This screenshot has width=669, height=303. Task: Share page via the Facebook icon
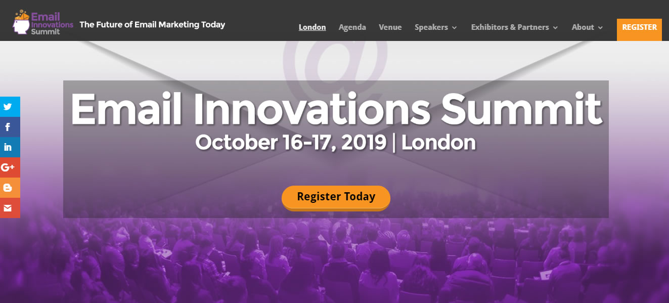[x=10, y=127]
